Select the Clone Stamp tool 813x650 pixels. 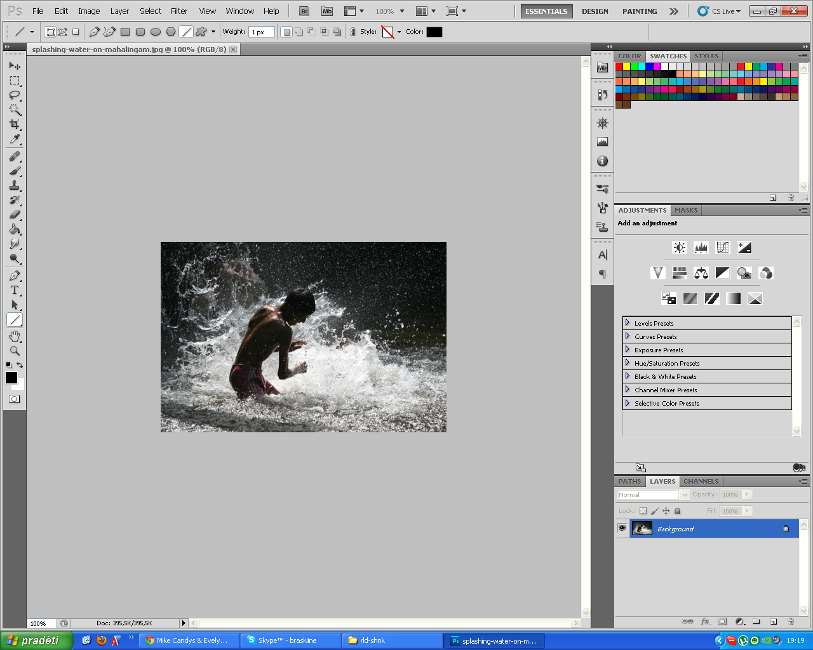[x=15, y=185]
